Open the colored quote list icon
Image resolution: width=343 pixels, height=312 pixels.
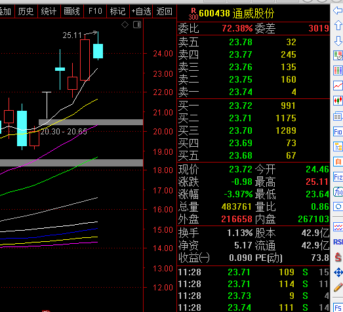coord(338,70)
